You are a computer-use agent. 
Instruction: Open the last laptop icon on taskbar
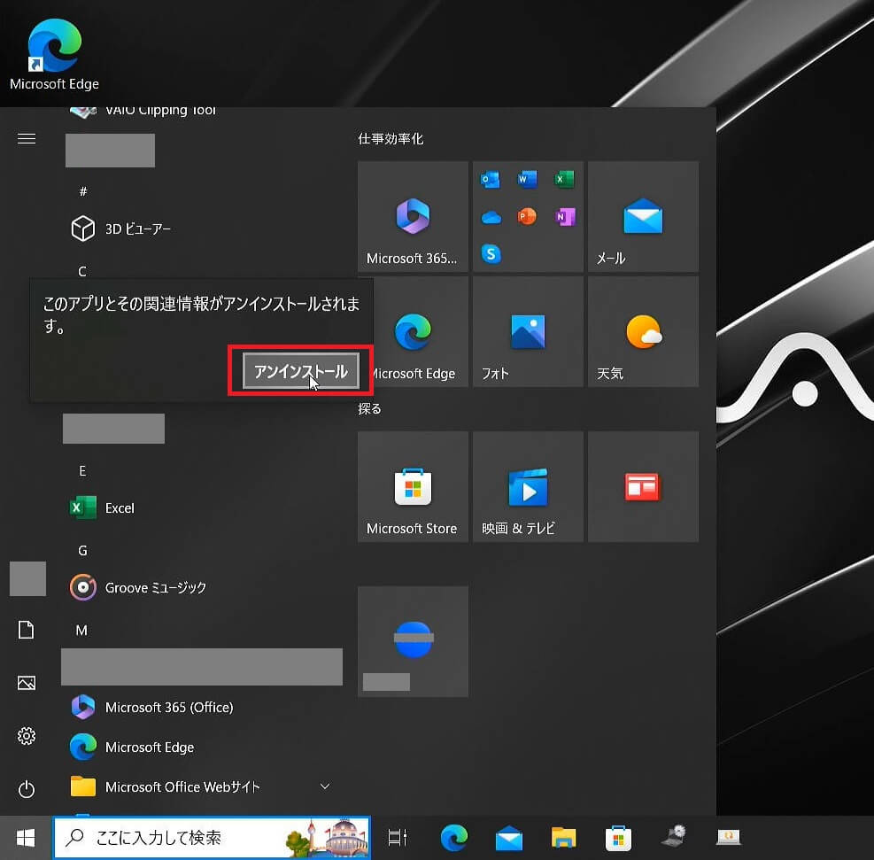pyautogui.click(x=728, y=837)
